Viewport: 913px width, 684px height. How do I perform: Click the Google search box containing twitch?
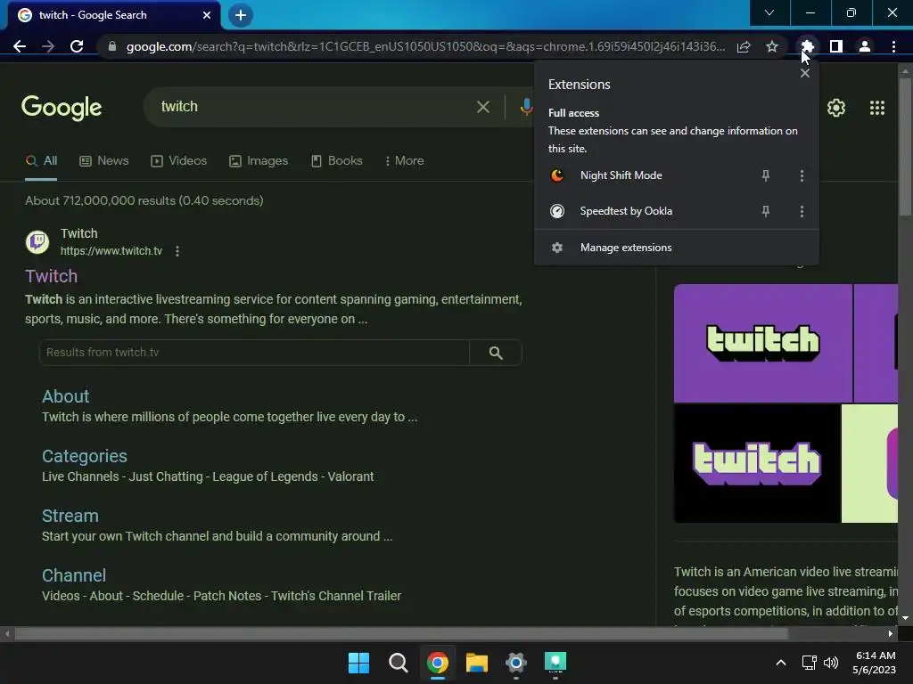click(x=315, y=107)
